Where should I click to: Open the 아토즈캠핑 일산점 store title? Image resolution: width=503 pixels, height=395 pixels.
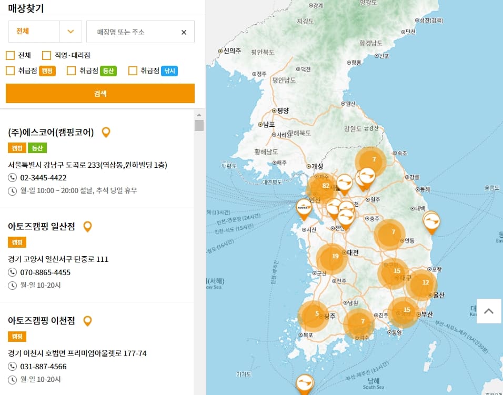pyautogui.click(x=42, y=226)
